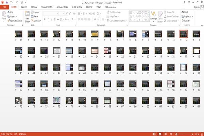Start Slide Show from status bar icon

(x=171, y=134)
